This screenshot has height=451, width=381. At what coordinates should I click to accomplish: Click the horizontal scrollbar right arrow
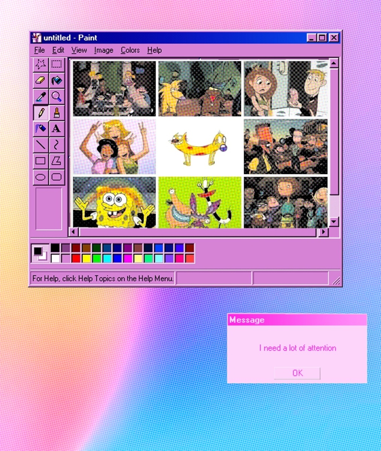pyautogui.click(x=323, y=232)
